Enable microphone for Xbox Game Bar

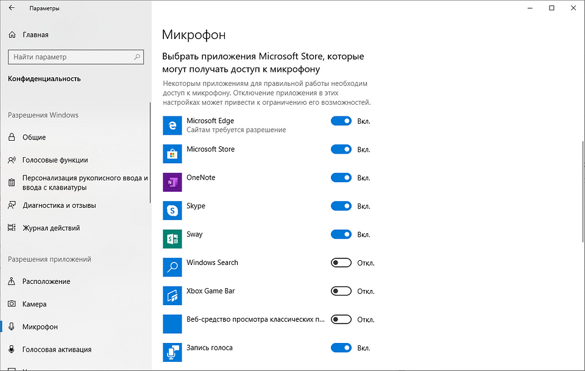pos(341,291)
